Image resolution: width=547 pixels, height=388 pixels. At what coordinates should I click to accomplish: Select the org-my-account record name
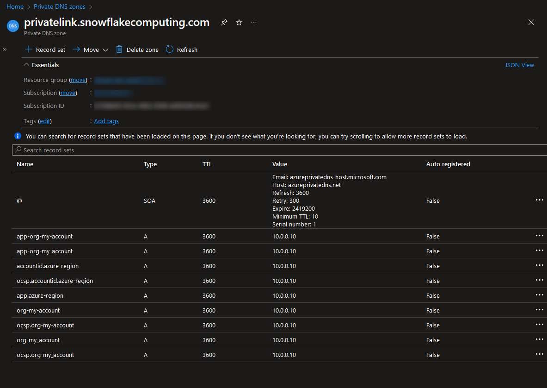(38, 311)
